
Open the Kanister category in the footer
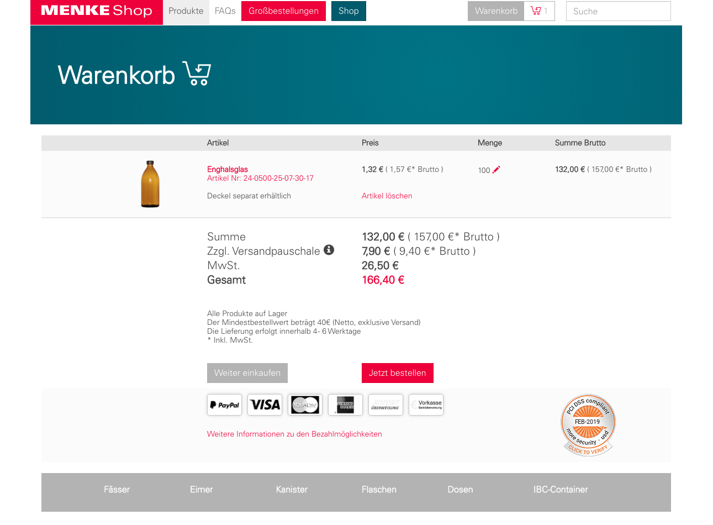point(292,490)
